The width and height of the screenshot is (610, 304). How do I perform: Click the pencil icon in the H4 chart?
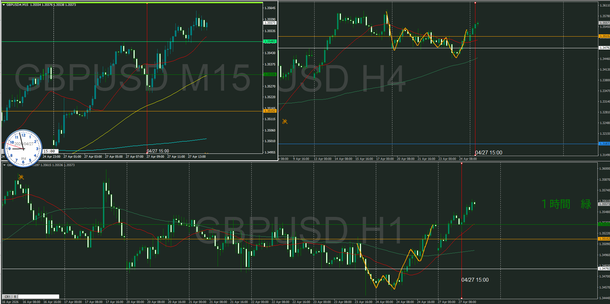point(285,121)
